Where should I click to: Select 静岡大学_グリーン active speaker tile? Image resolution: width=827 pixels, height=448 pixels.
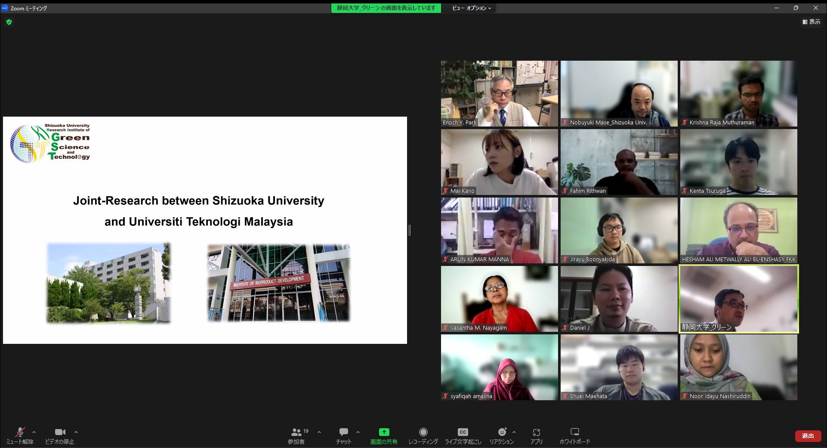tap(738, 299)
